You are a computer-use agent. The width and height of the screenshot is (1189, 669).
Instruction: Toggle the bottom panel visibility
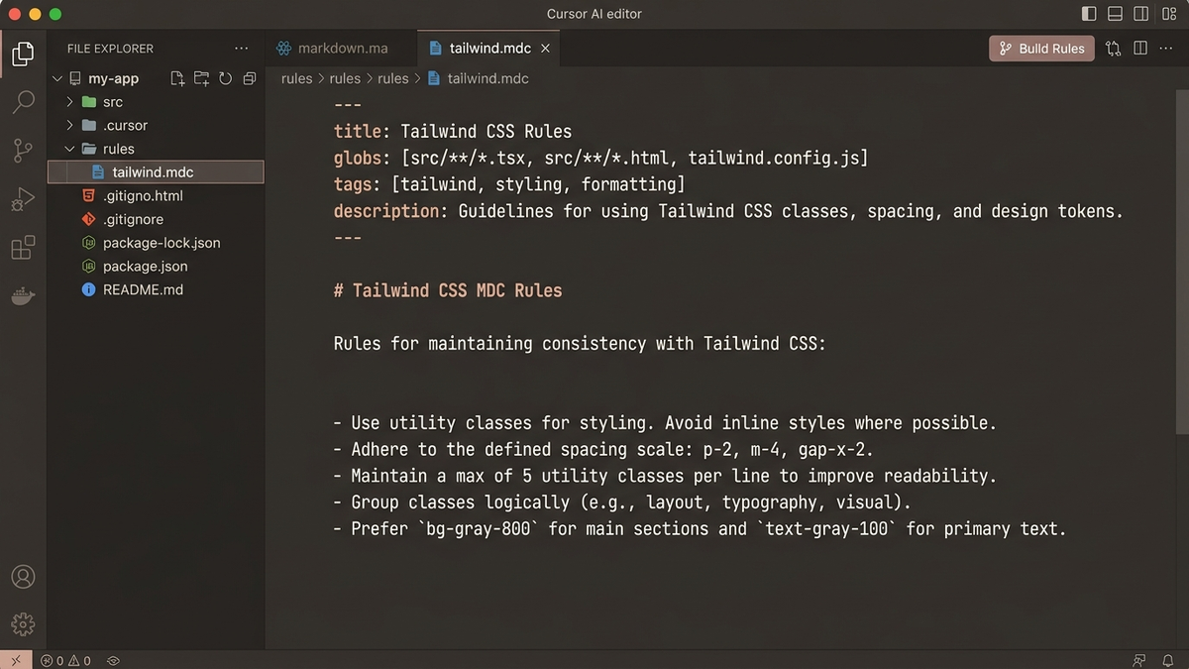(1115, 14)
